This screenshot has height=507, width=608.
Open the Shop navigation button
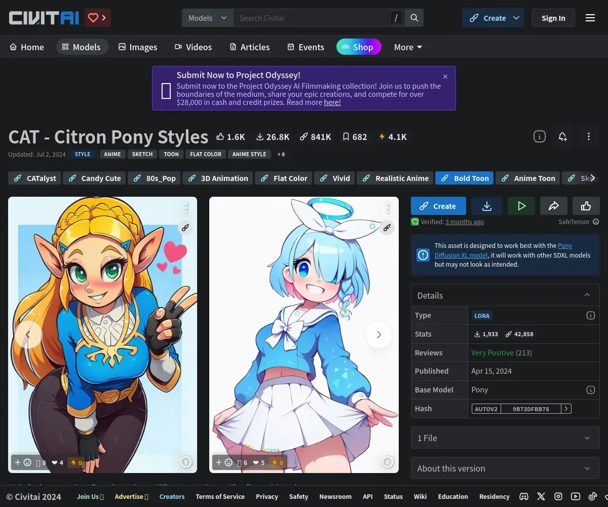[359, 47]
